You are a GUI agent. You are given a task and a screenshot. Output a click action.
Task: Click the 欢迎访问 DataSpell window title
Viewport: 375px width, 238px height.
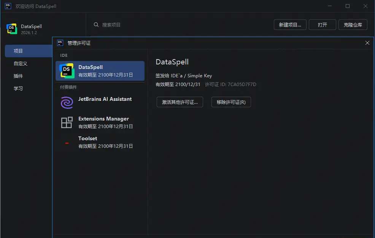[x=36, y=6]
